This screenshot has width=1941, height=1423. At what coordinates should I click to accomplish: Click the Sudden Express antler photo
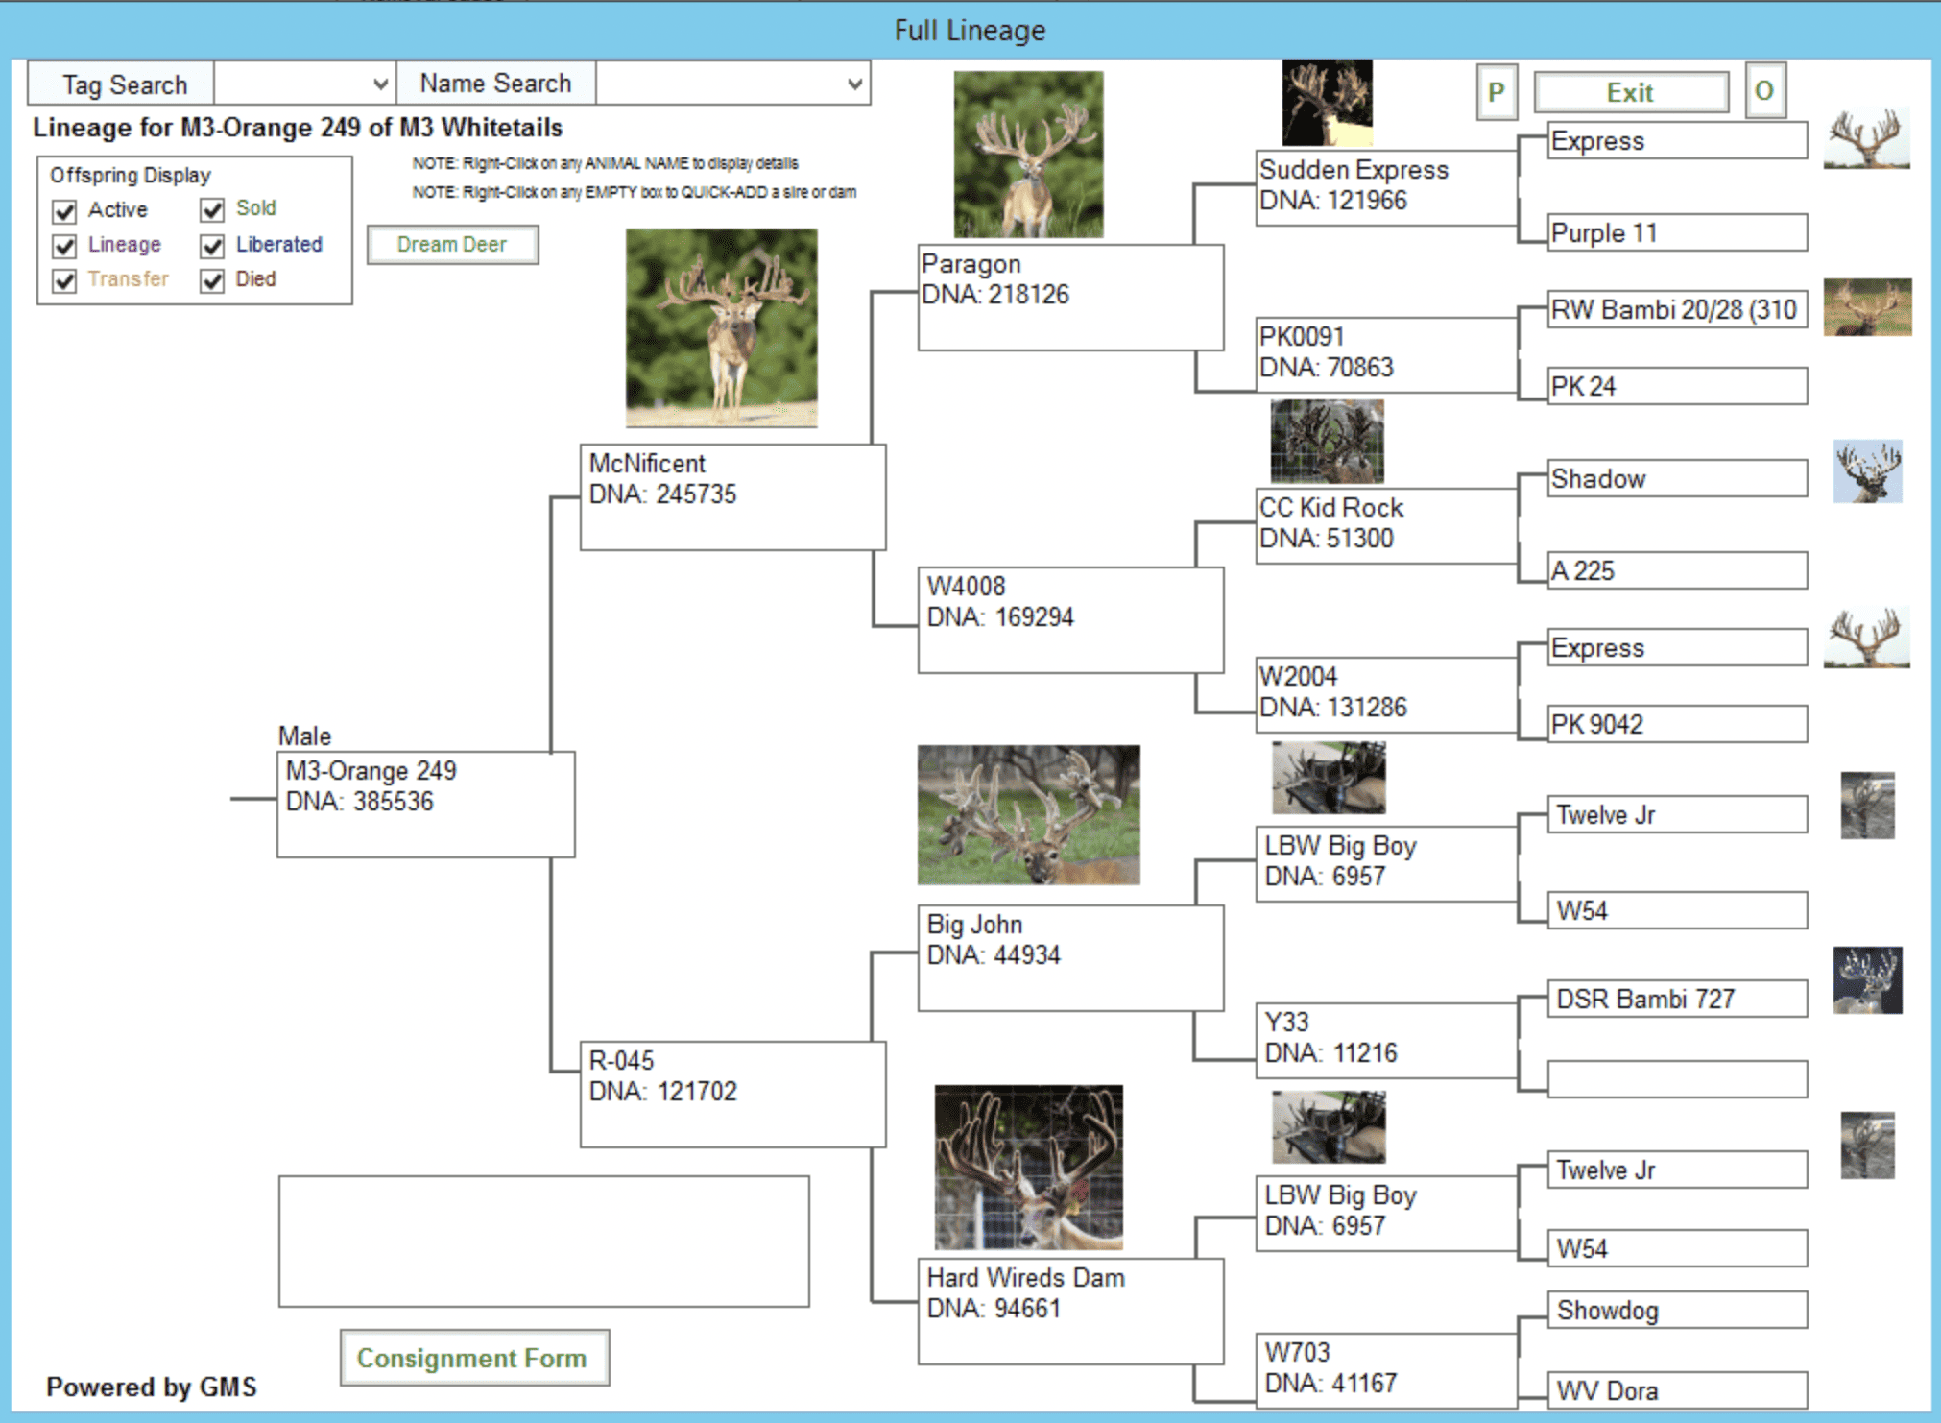point(1327,103)
